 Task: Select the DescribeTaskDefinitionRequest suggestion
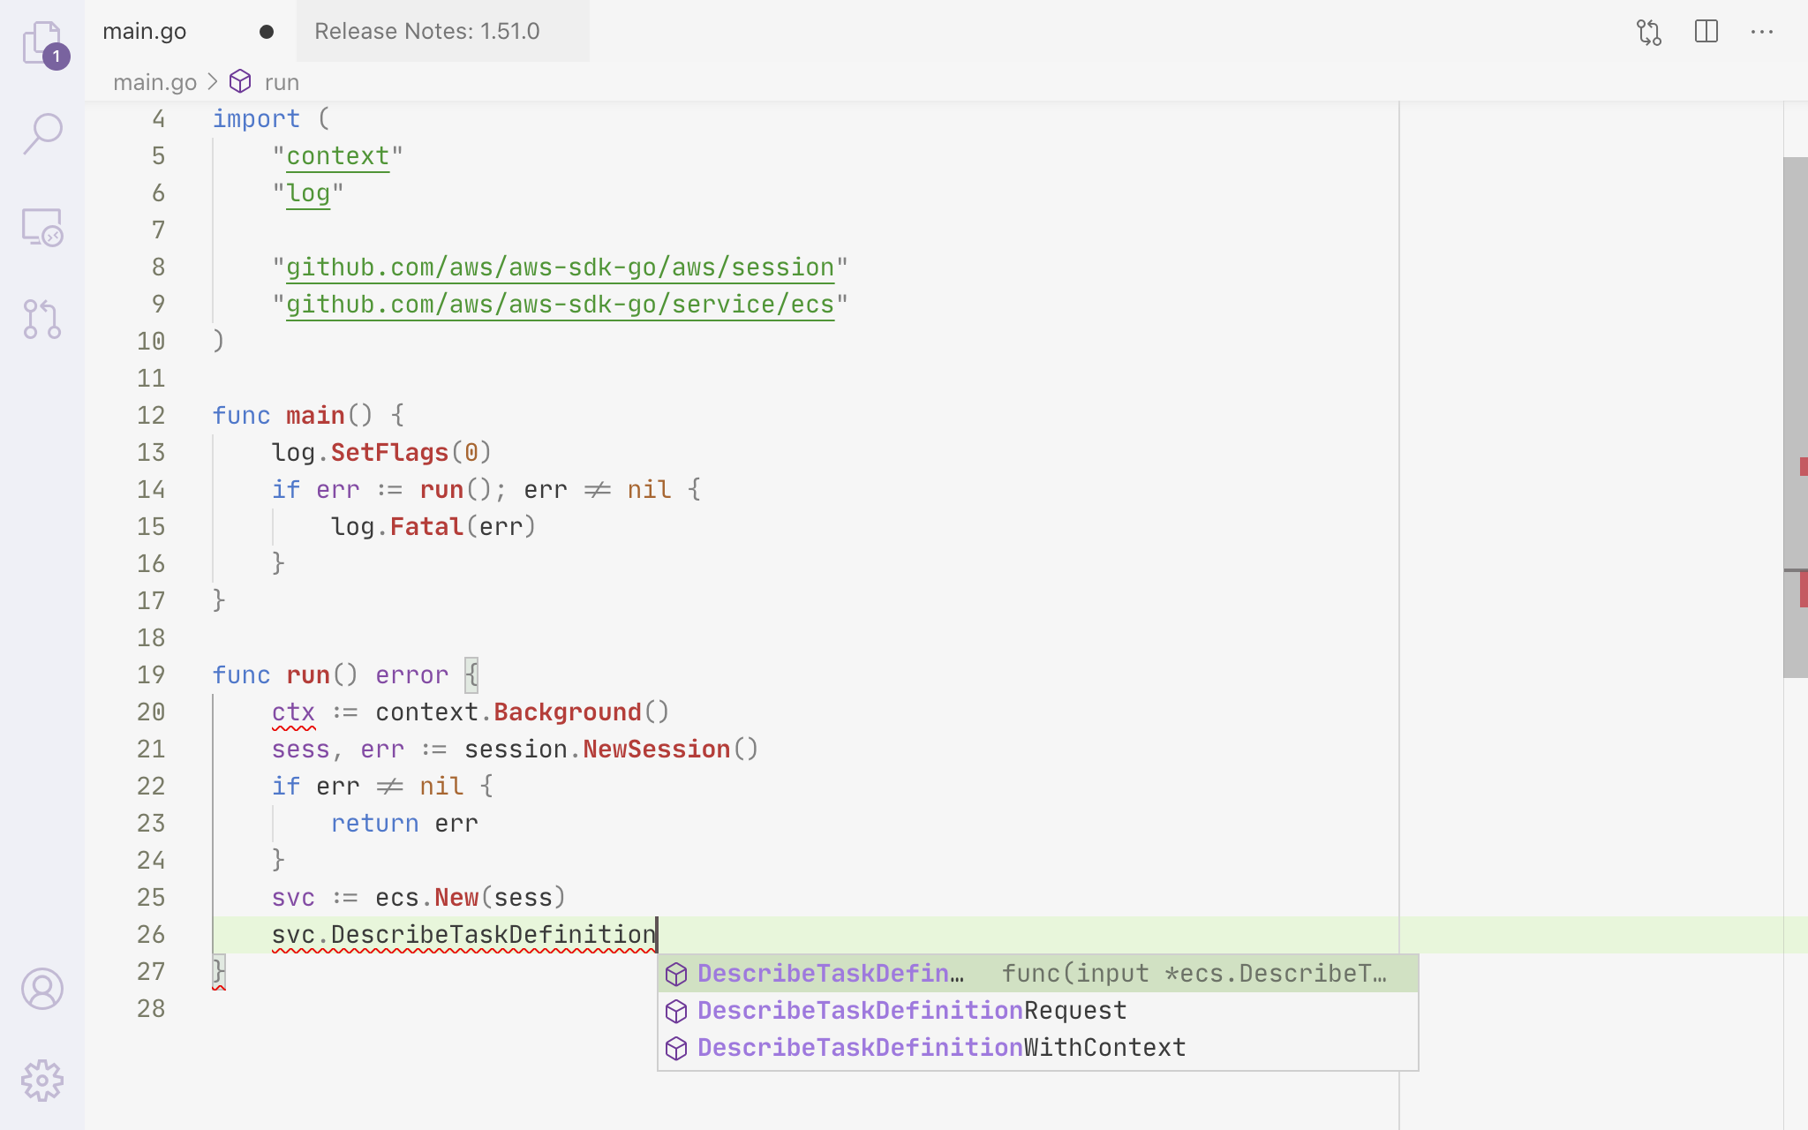tap(911, 1010)
